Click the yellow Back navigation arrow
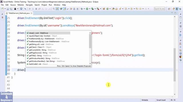This screenshot has width=183, height=102. 140,9
